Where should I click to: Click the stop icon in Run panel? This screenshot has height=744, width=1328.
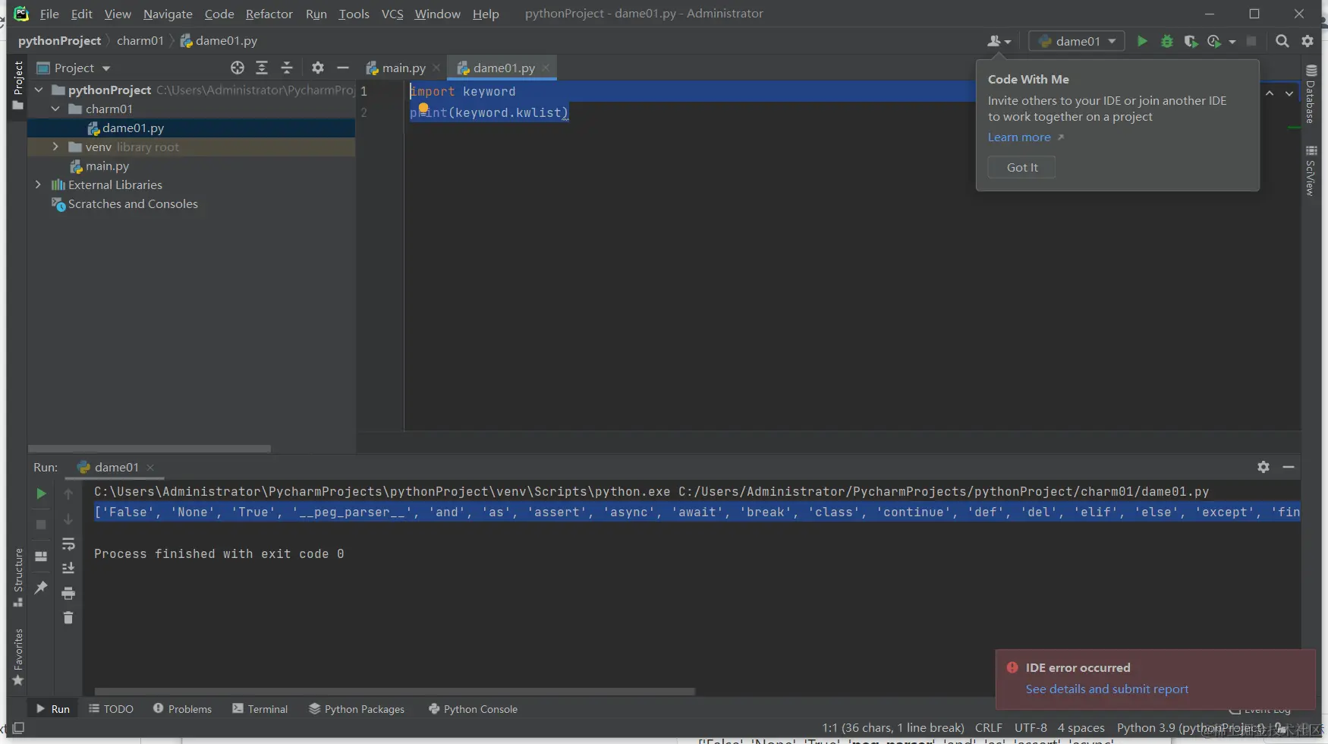click(41, 525)
